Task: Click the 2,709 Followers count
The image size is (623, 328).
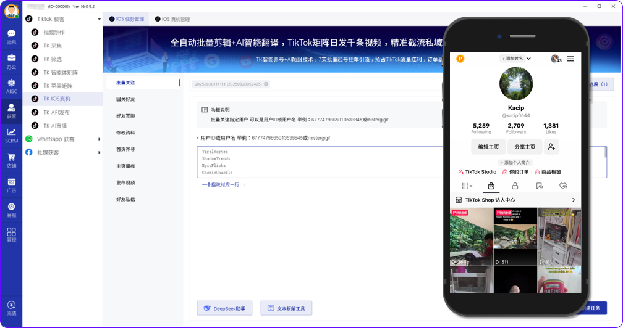Action: tap(516, 128)
